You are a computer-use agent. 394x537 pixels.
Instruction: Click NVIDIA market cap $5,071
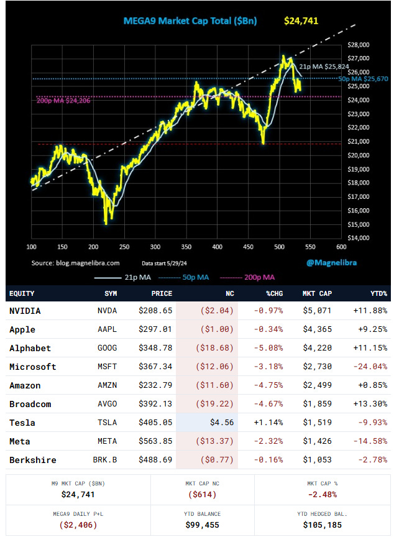[x=318, y=311]
